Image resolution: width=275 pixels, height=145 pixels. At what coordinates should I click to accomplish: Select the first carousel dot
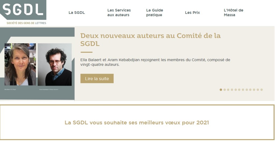click(221, 90)
